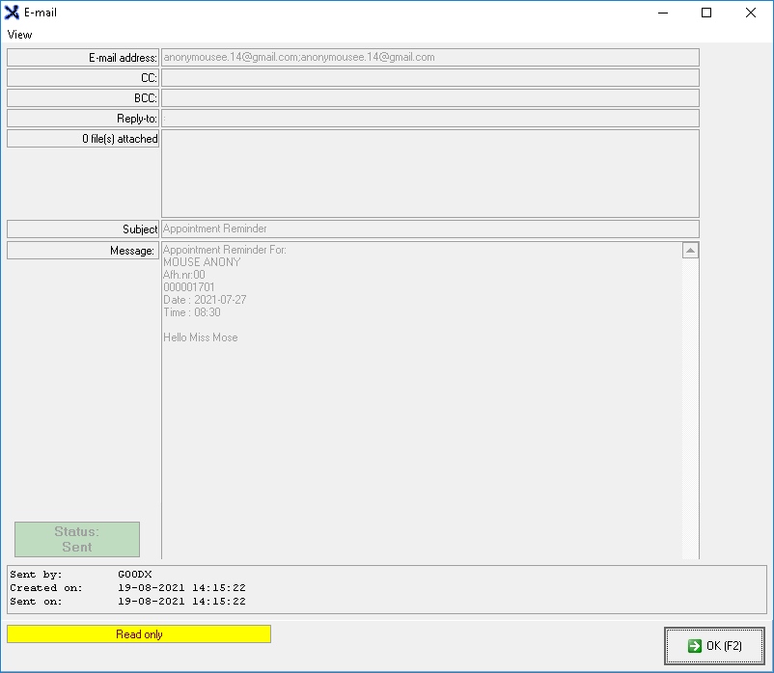This screenshot has width=774, height=673.
Task: Select the Subject field with Appointment Reminder
Action: pyautogui.click(x=429, y=229)
